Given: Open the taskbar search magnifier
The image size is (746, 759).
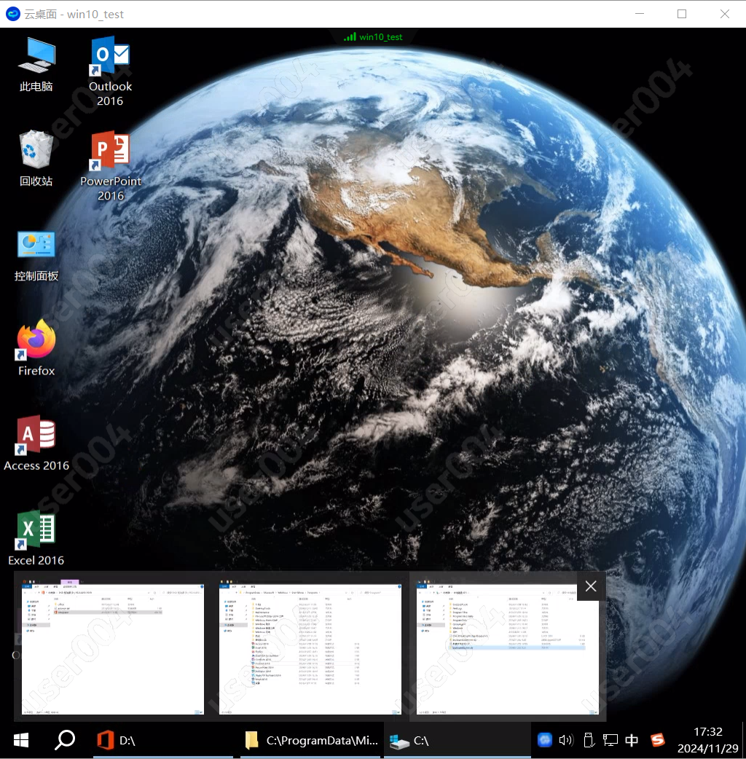Looking at the screenshot, I should (x=65, y=740).
